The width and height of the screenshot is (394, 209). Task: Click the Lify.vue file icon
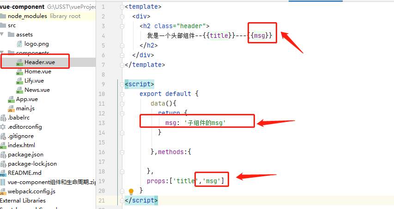pos(19,81)
